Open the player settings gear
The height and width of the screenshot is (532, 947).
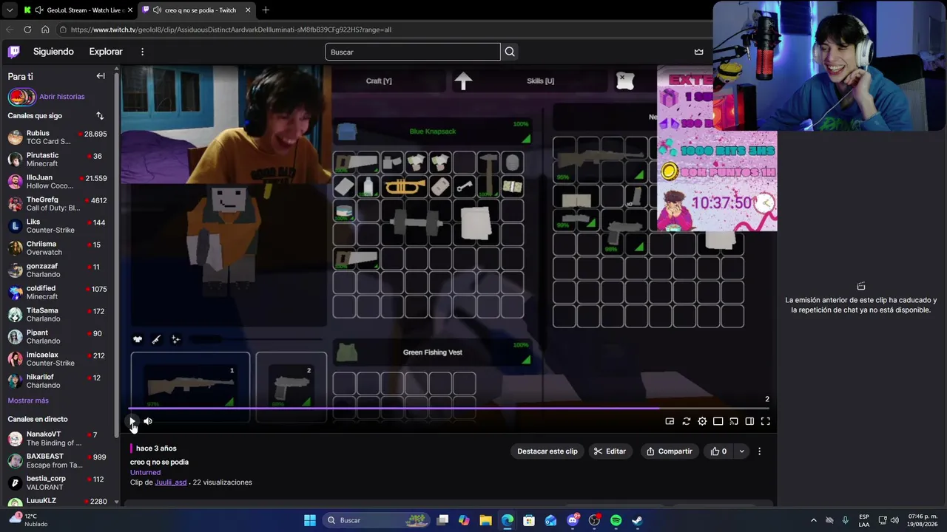(x=702, y=421)
